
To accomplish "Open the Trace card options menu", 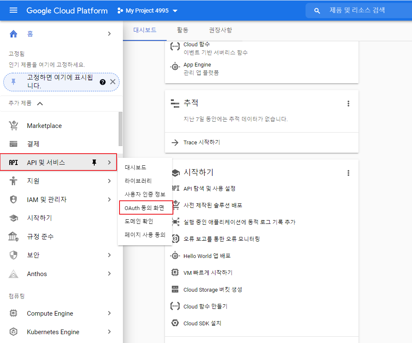I will [x=348, y=104].
